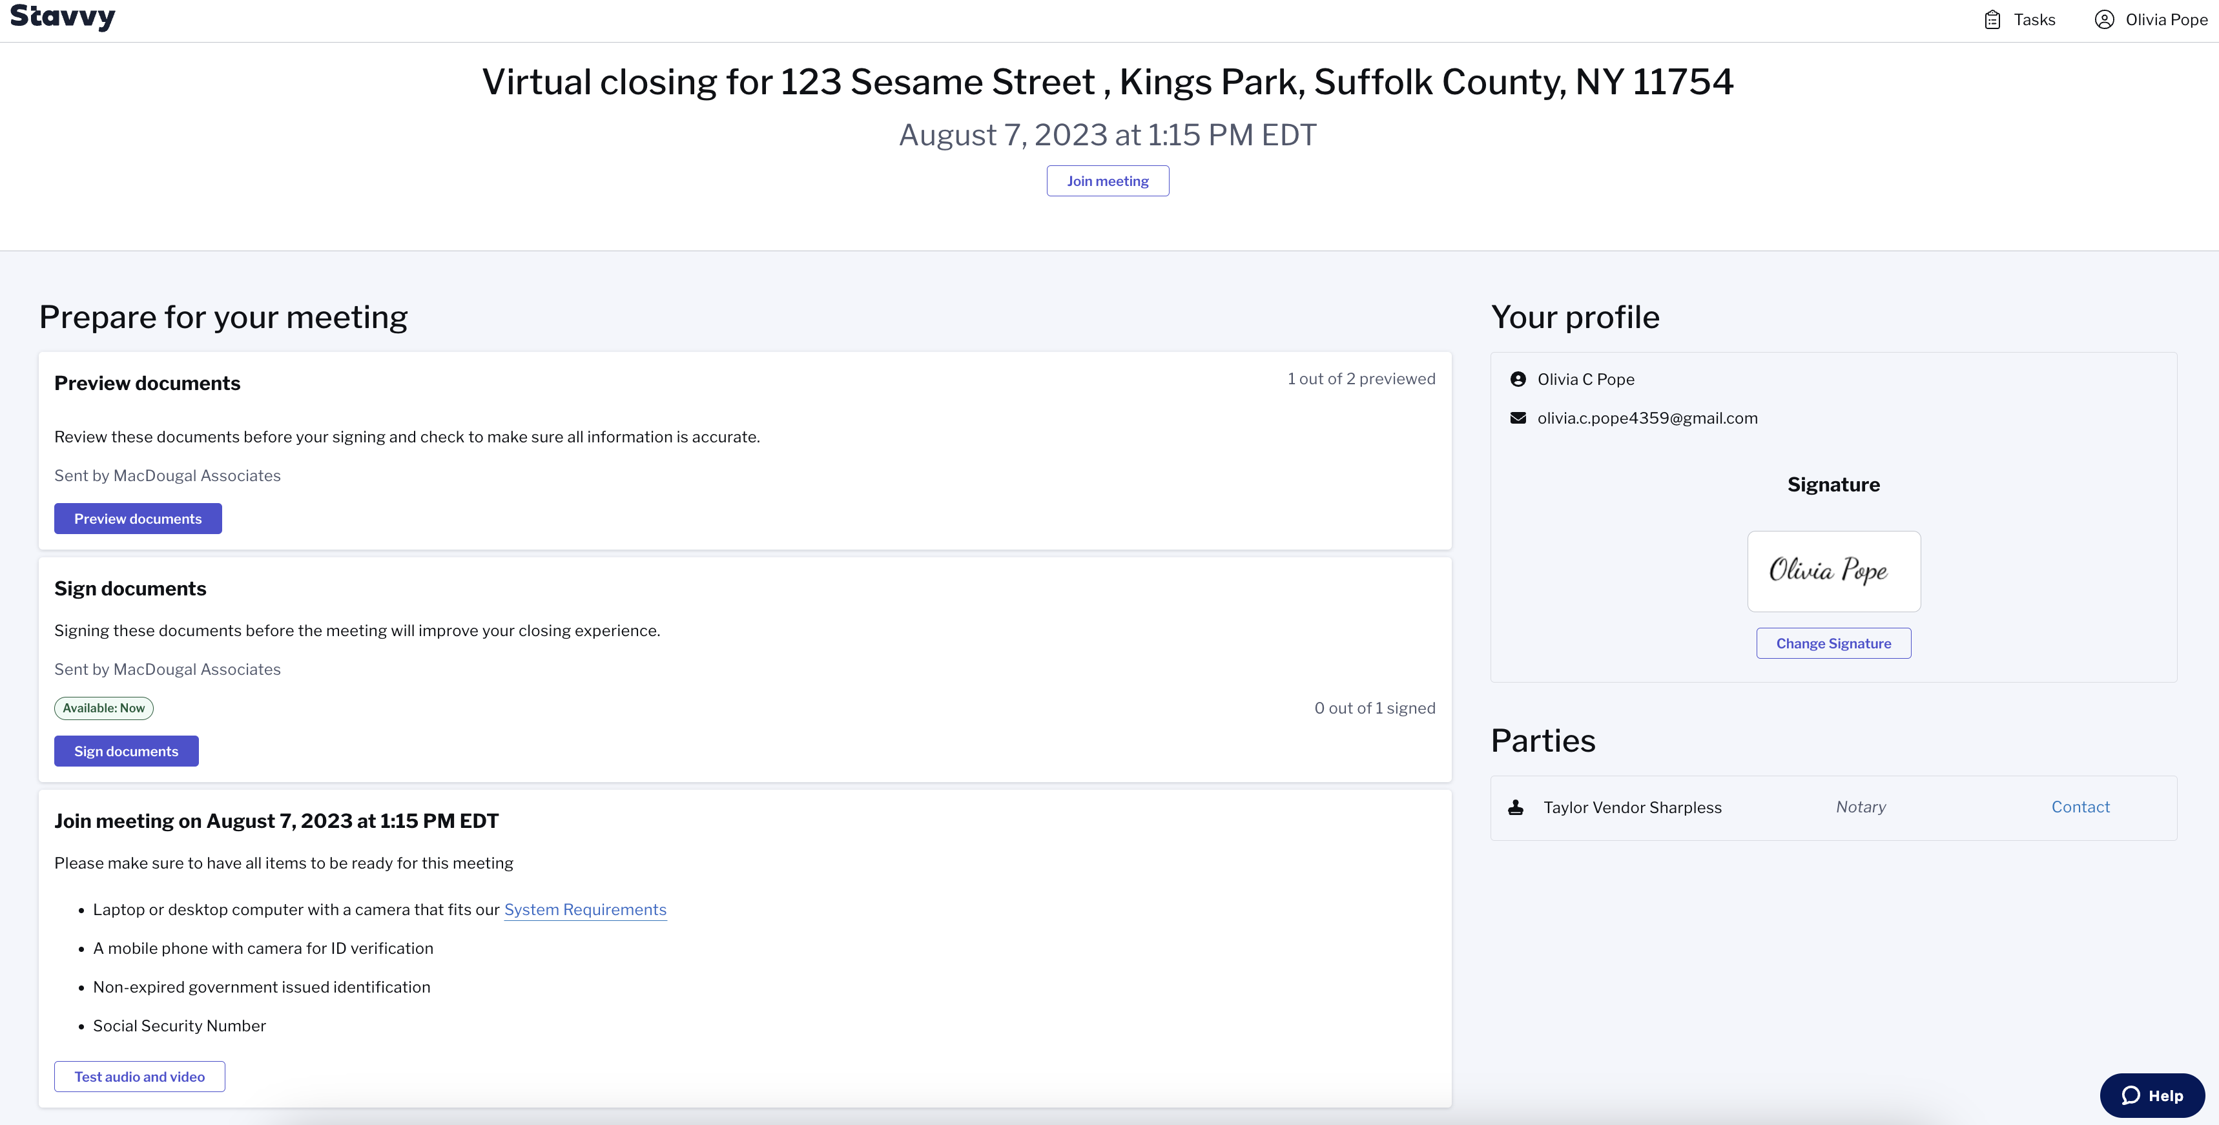Open the Olivia Pope account menu
The width and height of the screenshot is (2219, 1125).
pyautogui.click(x=2151, y=20)
